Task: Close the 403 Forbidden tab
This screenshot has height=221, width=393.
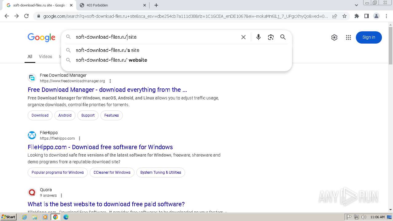Action: [145, 5]
